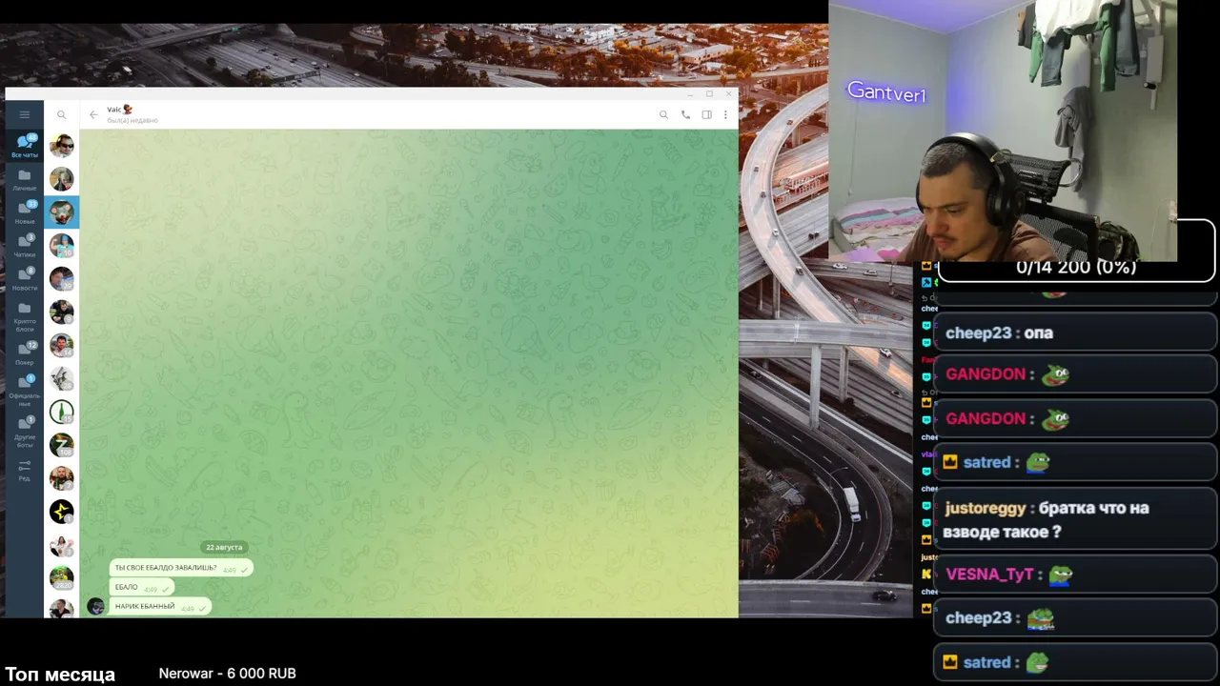
Task: Open the three-dot chat options menu
Action: (x=725, y=114)
